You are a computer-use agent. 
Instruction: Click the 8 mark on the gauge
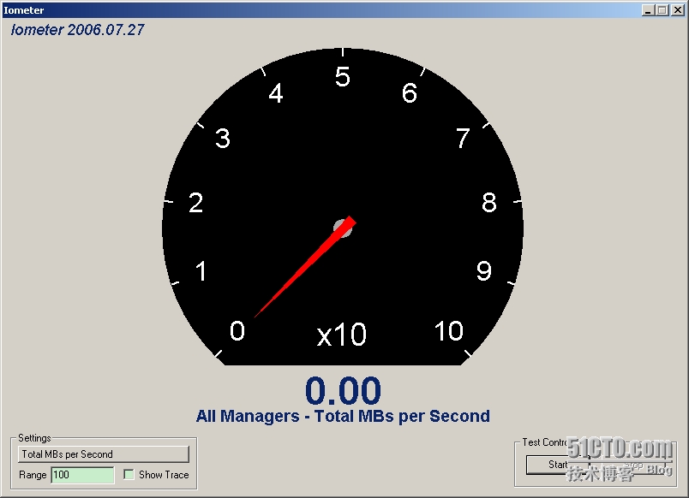point(489,203)
